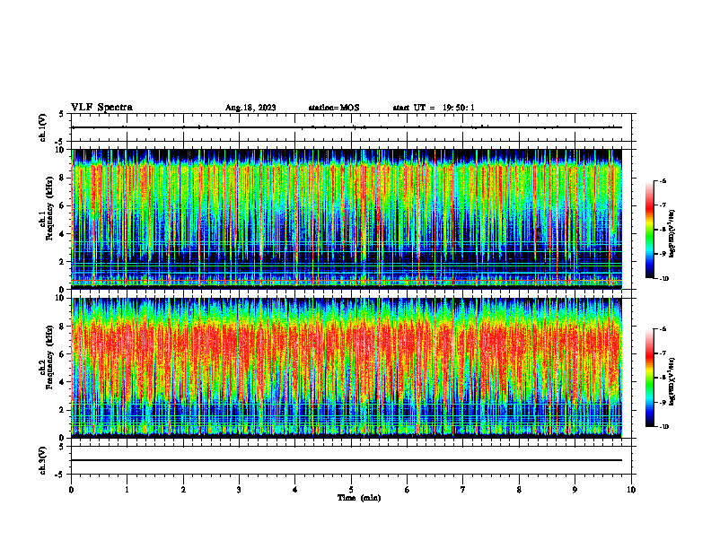Click the "ch.1(V)" axis label
This screenshot has height=549, width=711.
(43, 127)
